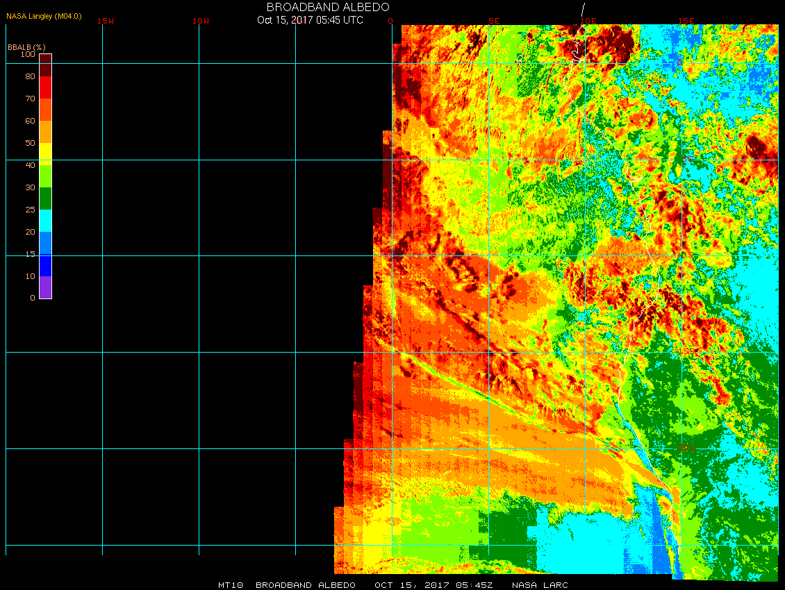785x590 pixels.
Task: Click the BROADBAND ALBEDO title text
Action: click(328, 7)
